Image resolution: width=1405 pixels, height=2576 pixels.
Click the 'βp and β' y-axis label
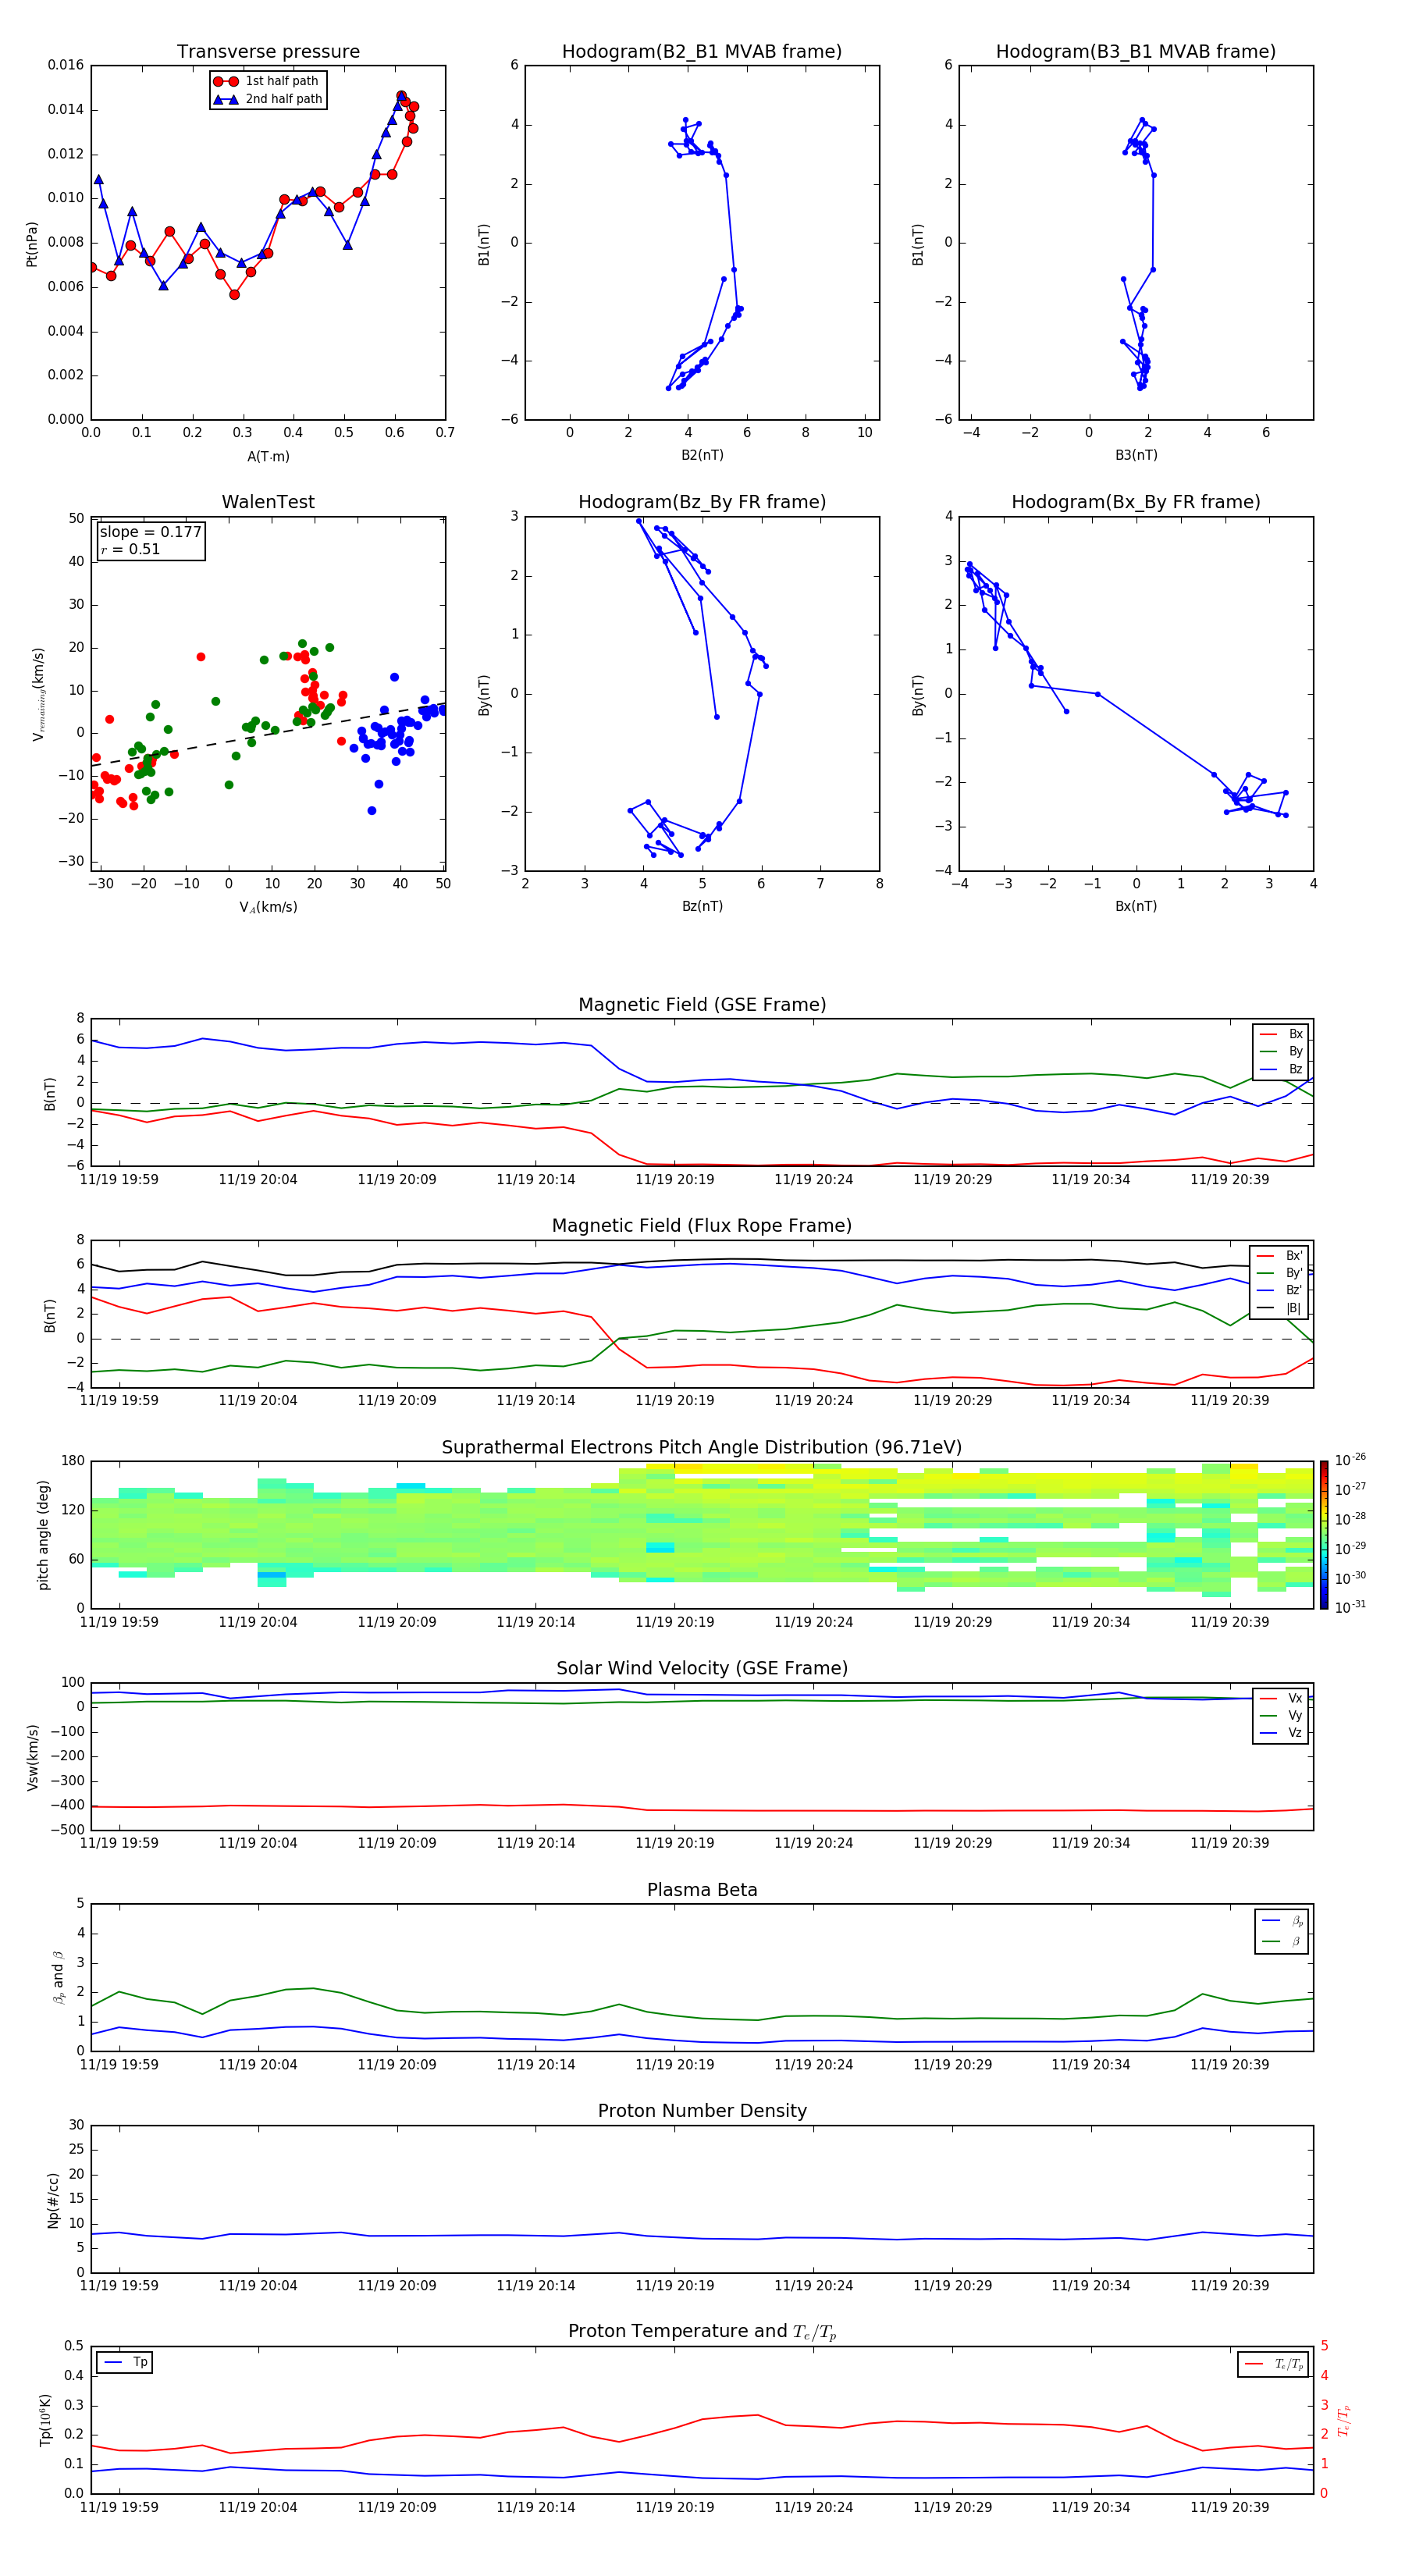coord(58,1978)
